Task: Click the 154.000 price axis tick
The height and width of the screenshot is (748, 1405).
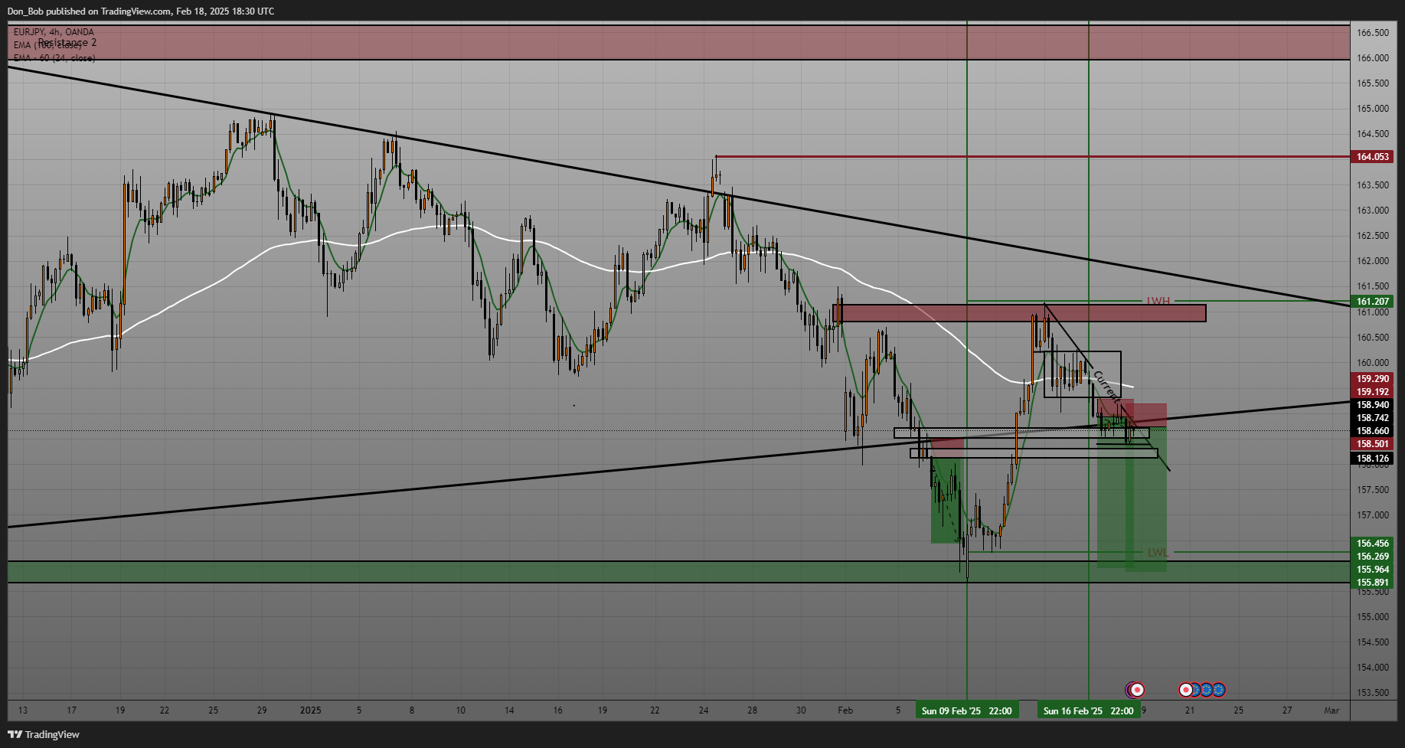Action: [x=1372, y=668]
